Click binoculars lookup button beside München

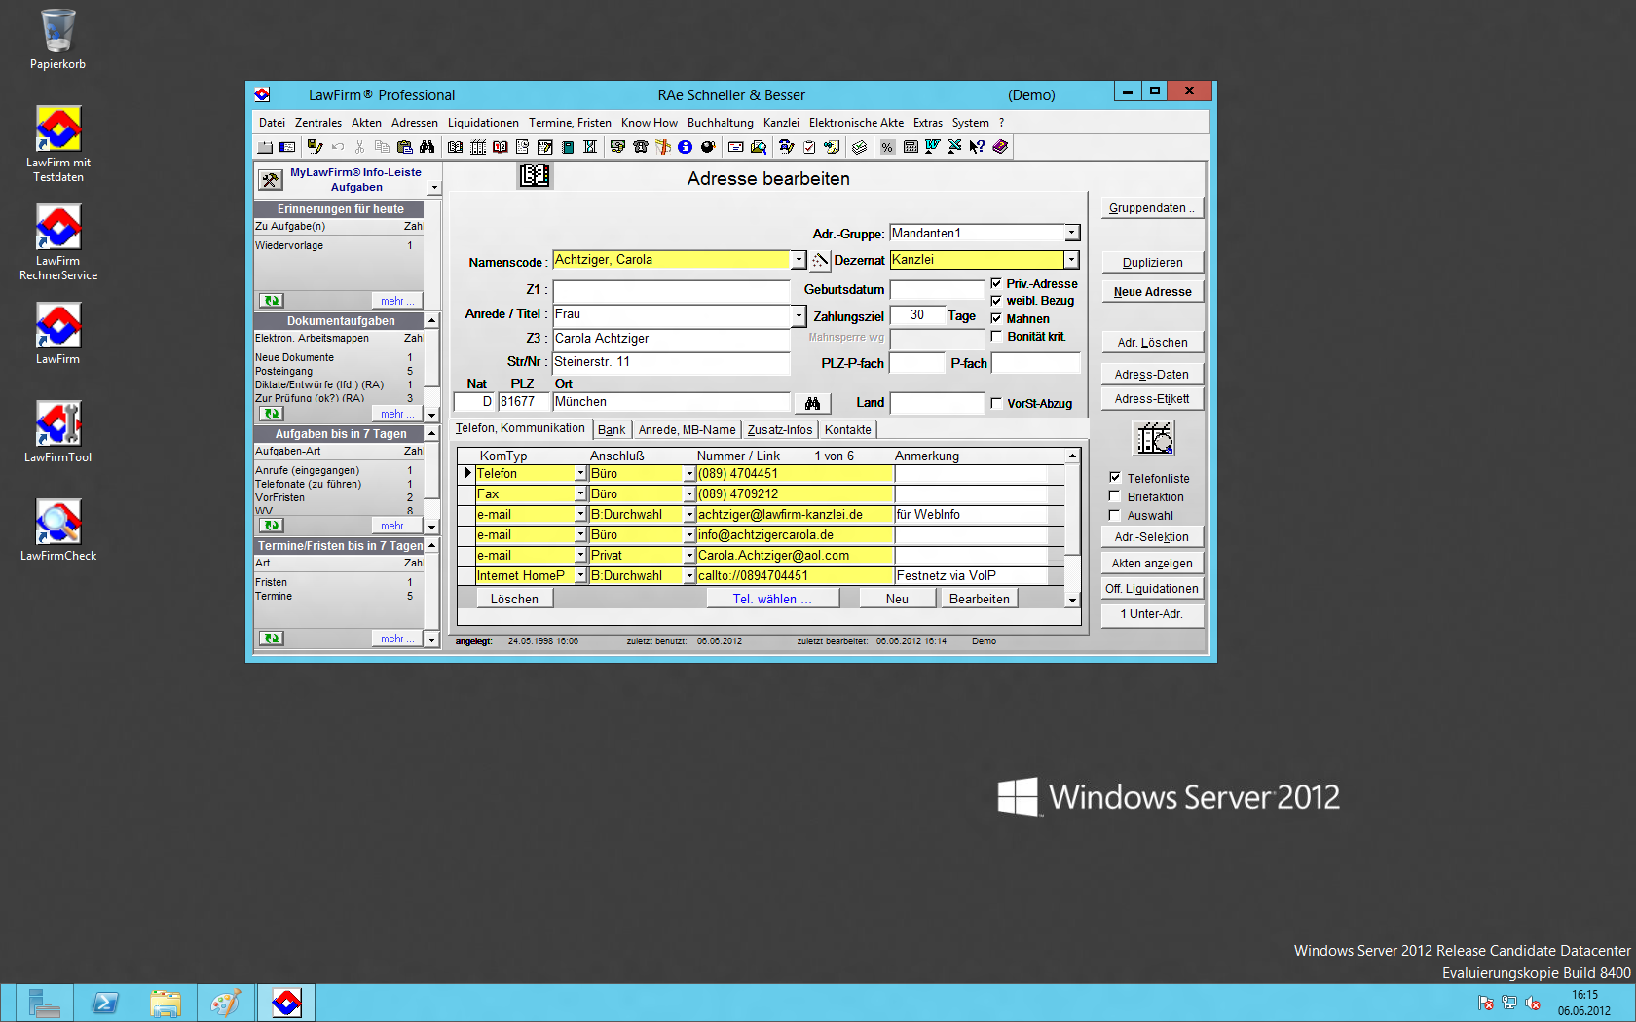click(812, 403)
